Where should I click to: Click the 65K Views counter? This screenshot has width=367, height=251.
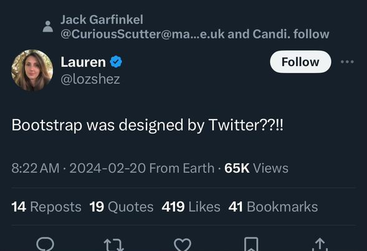[x=256, y=168]
